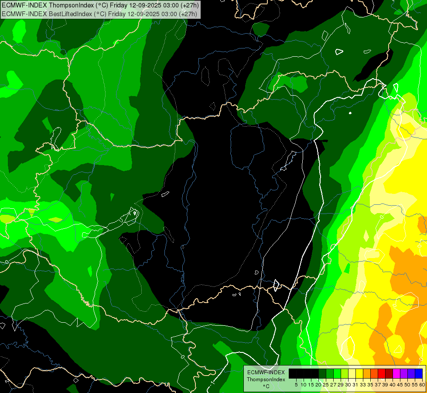Pick the magenta 40–45 legend swatch

point(396,373)
